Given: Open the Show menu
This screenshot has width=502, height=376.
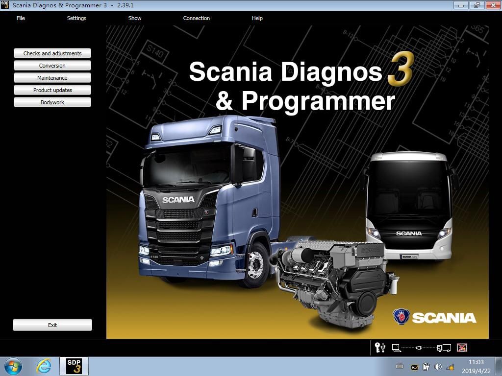Looking at the screenshot, I should pyautogui.click(x=135, y=18).
